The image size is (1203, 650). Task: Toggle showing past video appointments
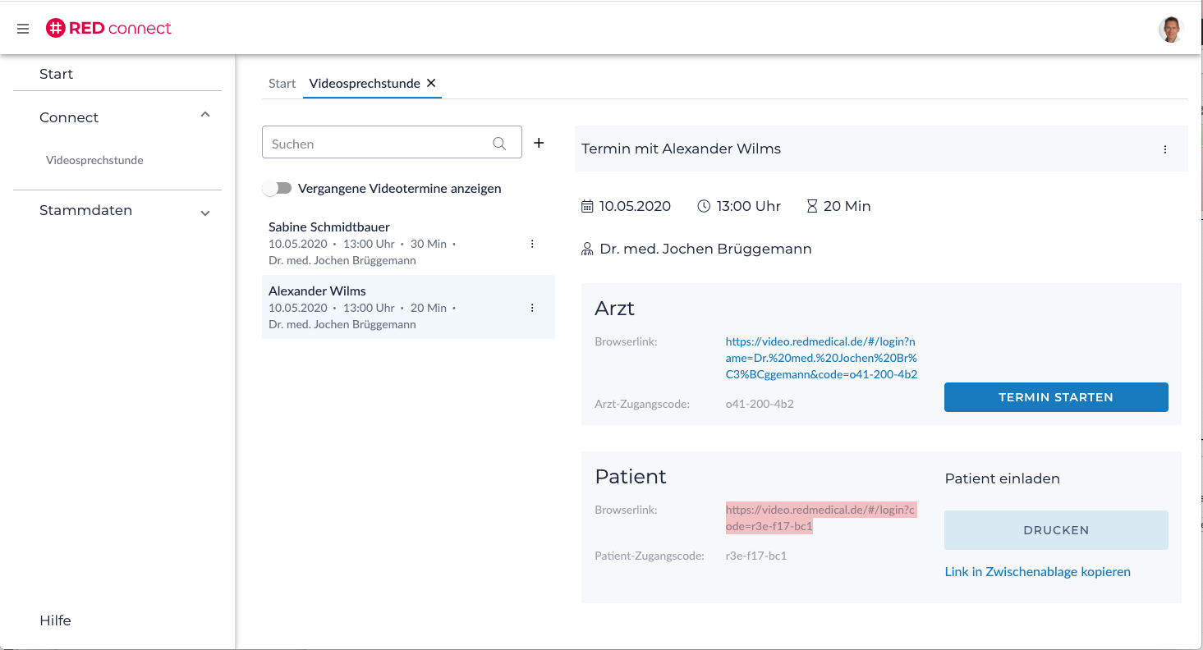click(x=278, y=189)
